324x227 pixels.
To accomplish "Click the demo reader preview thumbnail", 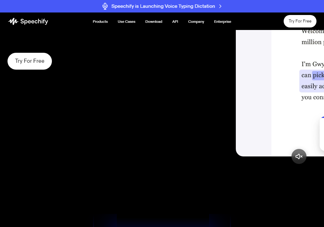I will click(280, 93).
